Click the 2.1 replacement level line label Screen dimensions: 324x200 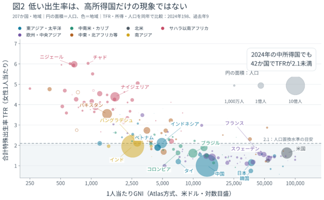pos(288,139)
